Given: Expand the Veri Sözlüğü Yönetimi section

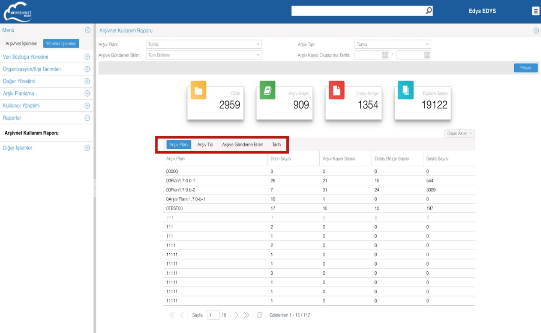Looking at the screenshot, I should coord(87,57).
